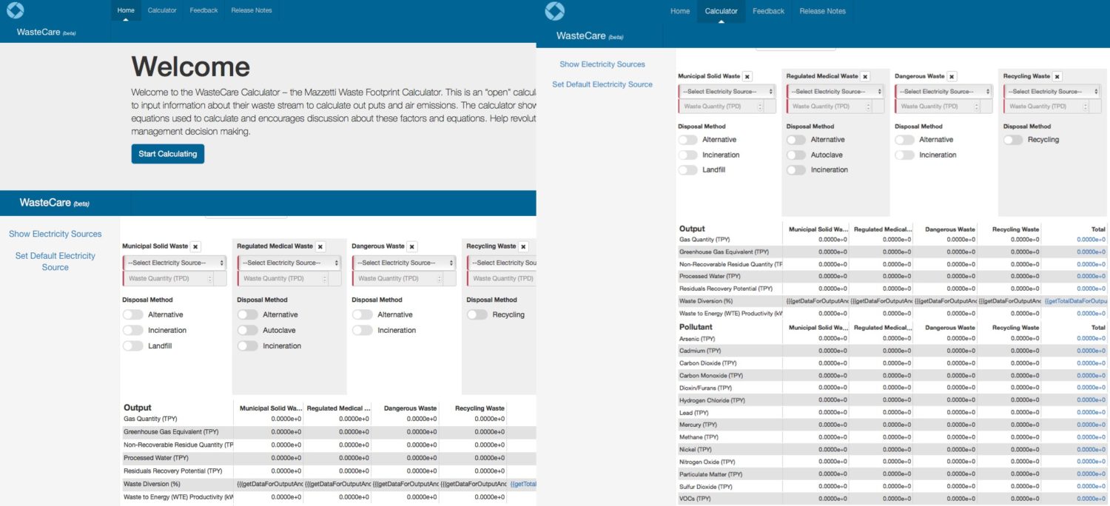Toggle the Recycling switch in left screenshot
This screenshot has height=506, width=1110.
tap(477, 314)
